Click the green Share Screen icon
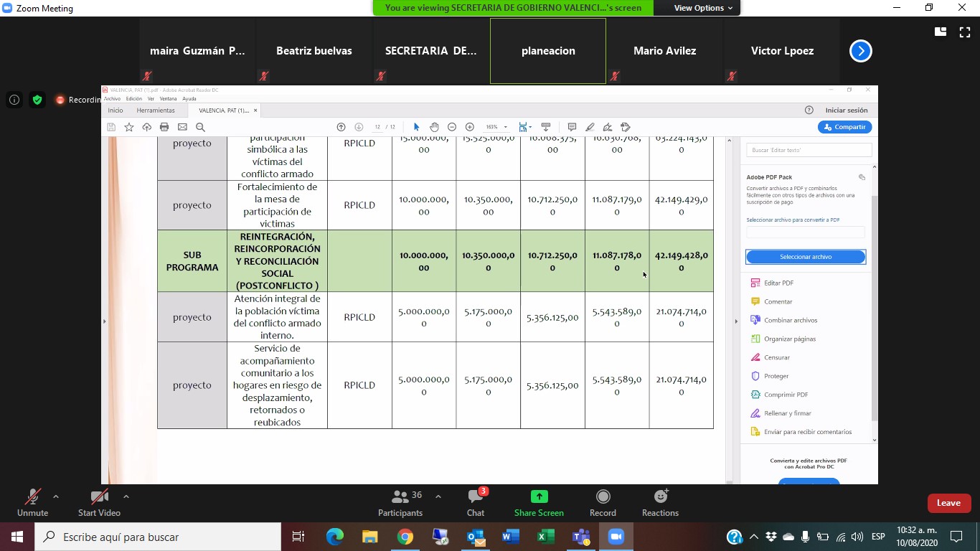 point(539,496)
